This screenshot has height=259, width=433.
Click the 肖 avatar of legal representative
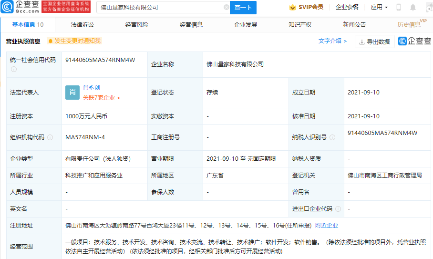[x=72, y=93]
